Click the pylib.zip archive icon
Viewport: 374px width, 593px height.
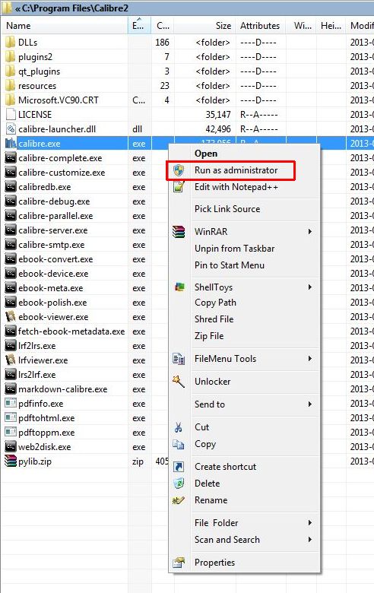10,461
